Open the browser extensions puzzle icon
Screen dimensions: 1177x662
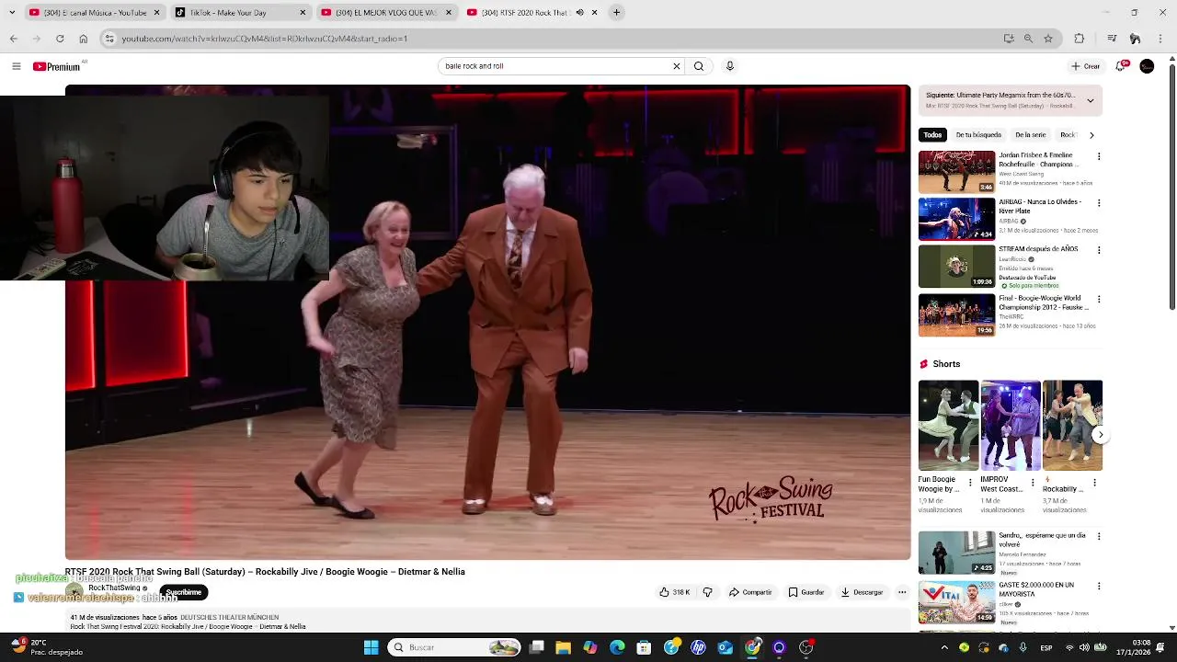click(x=1080, y=39)
